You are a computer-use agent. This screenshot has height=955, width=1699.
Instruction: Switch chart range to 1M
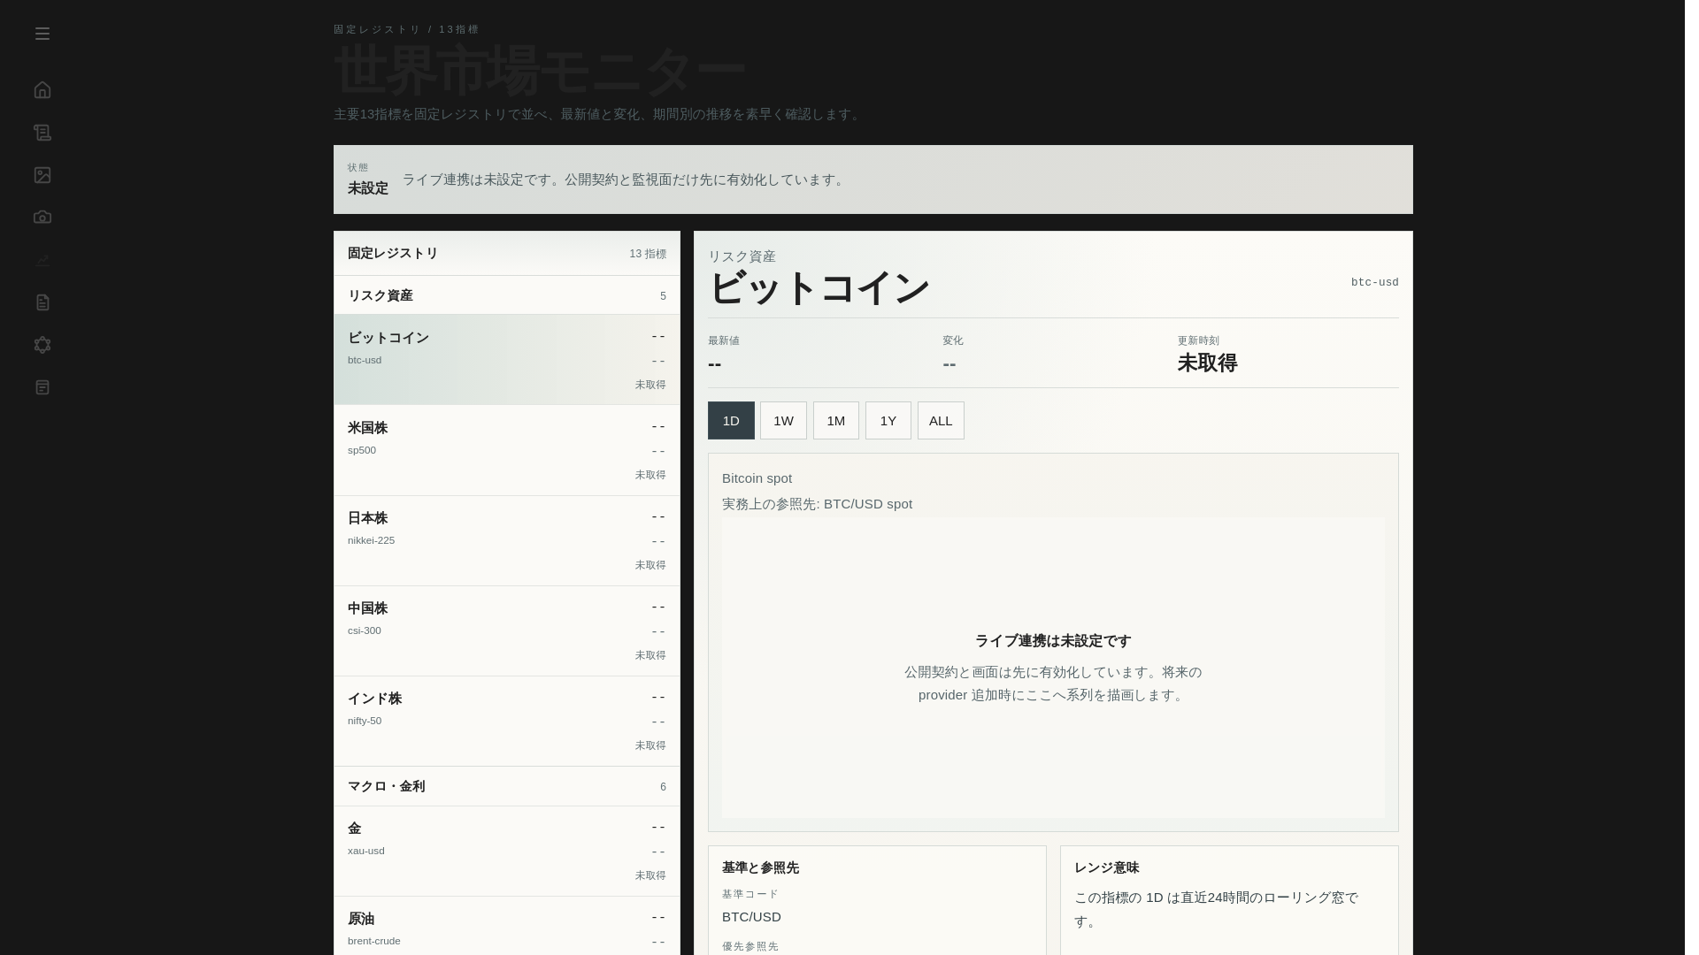tap(835, 421)
